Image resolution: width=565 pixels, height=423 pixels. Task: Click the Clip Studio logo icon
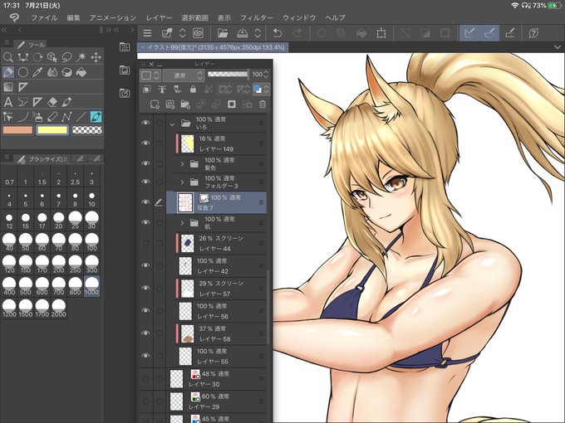tap(14, 17)
